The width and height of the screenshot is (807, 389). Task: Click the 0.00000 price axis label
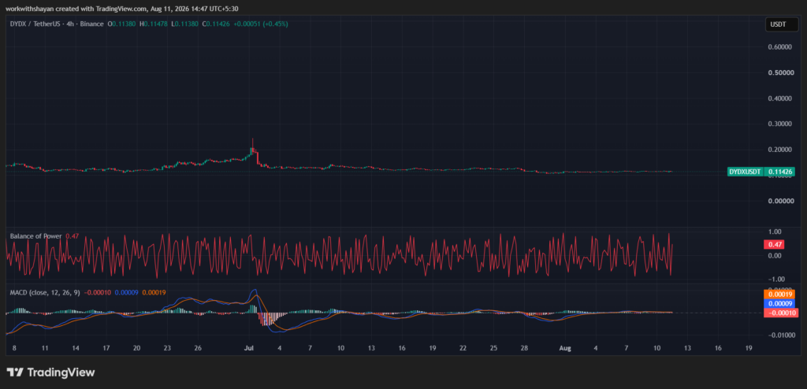click(779, 201)
